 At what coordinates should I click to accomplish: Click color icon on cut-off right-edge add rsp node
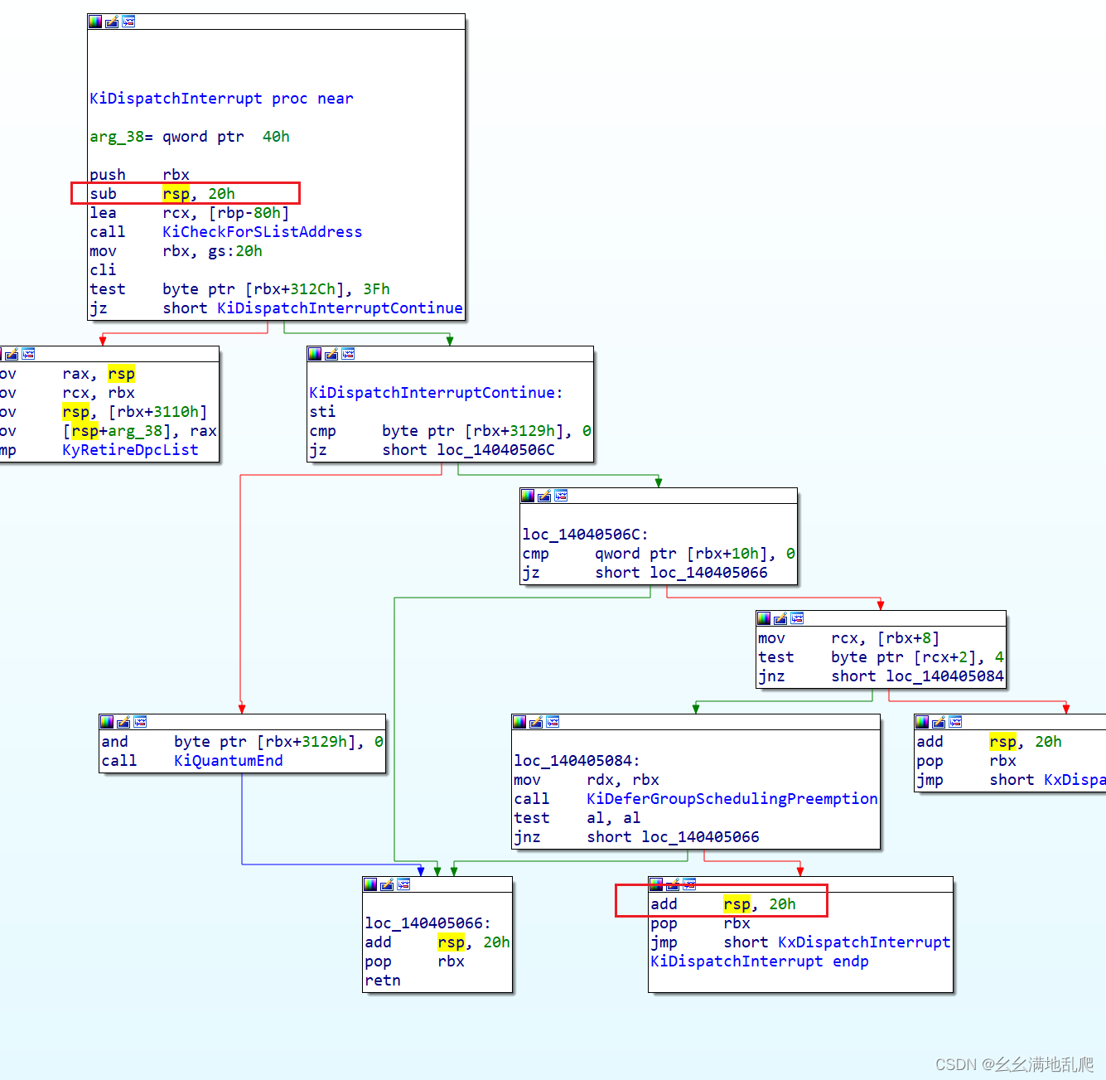click(922, 722)
